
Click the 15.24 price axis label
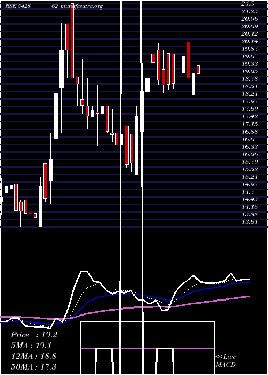point(250,177)
